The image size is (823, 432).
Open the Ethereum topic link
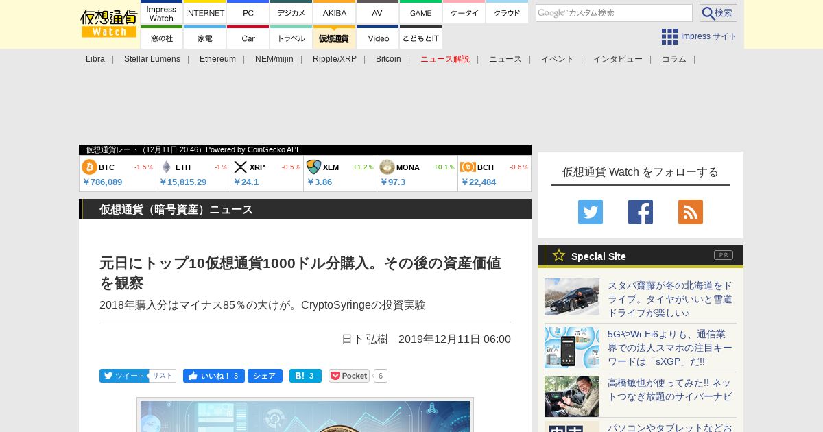pyautogui.click(x=217, y=59)
